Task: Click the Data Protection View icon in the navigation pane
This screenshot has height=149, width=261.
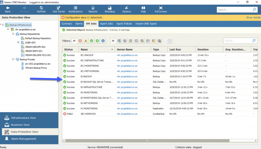Action: pos(7,132)
